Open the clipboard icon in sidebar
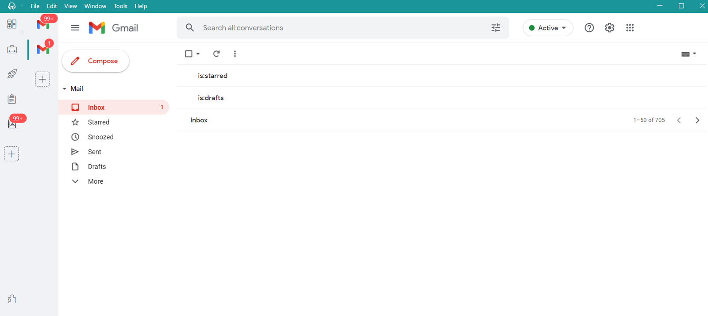 pos(12,99)
